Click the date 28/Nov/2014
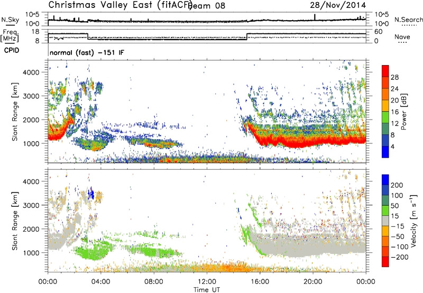Viewport: 423px width, 293px height. [338, 5]
